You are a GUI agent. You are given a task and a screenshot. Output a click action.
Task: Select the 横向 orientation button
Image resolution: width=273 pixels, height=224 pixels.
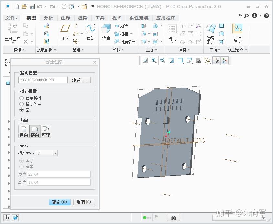point(35,131)
